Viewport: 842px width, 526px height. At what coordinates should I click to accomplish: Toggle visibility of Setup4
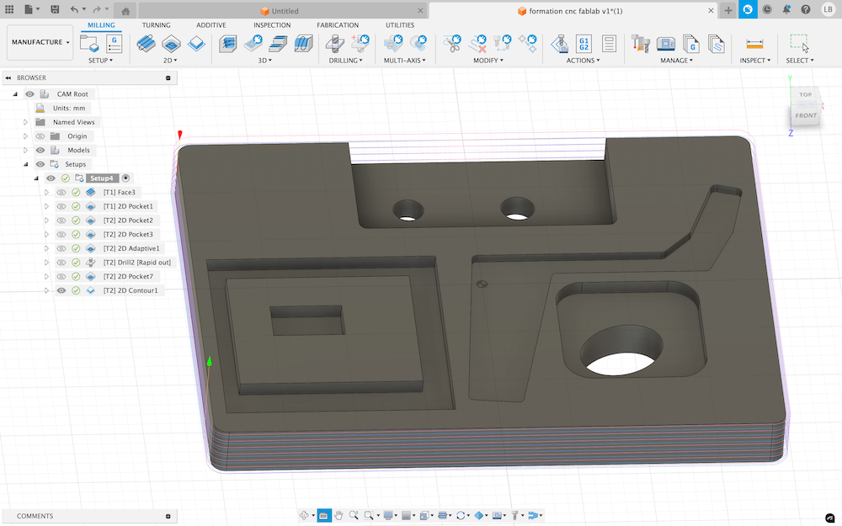click(51, 178)
